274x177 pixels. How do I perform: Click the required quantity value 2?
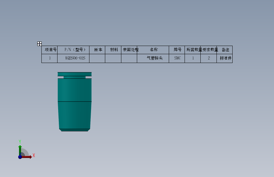coord(209,58)
